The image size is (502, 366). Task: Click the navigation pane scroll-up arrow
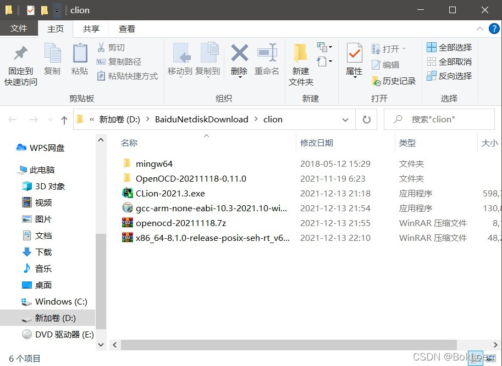[101, 140]
